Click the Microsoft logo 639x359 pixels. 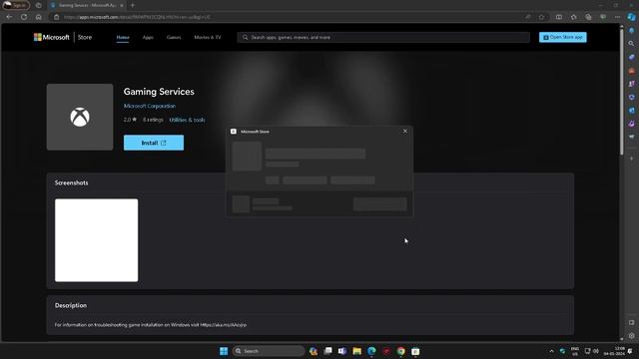51,37
